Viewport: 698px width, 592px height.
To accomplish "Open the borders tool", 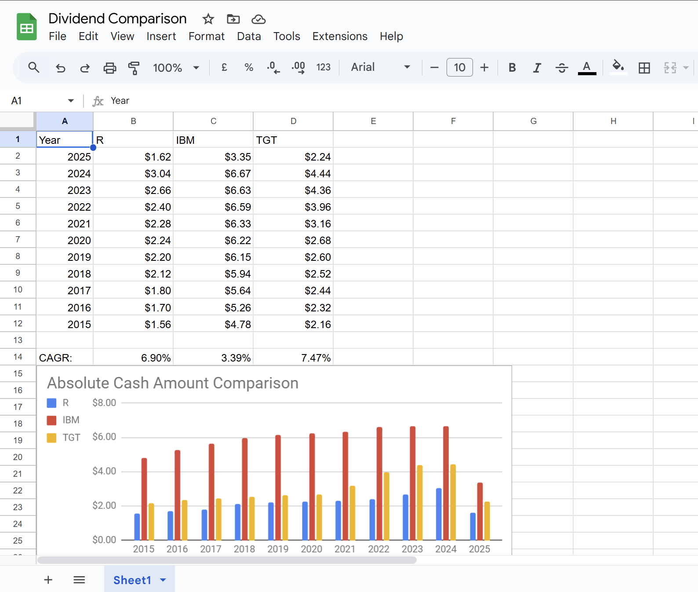I will (644, 68).
